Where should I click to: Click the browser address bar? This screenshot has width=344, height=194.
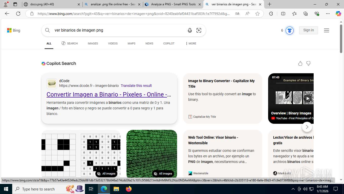(x=134, y=14)
